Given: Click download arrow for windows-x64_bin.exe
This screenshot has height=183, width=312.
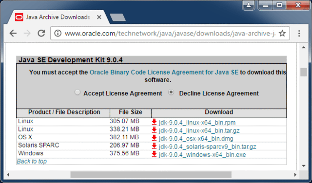Looking at the screenshot, I should (x=154, y=154).
